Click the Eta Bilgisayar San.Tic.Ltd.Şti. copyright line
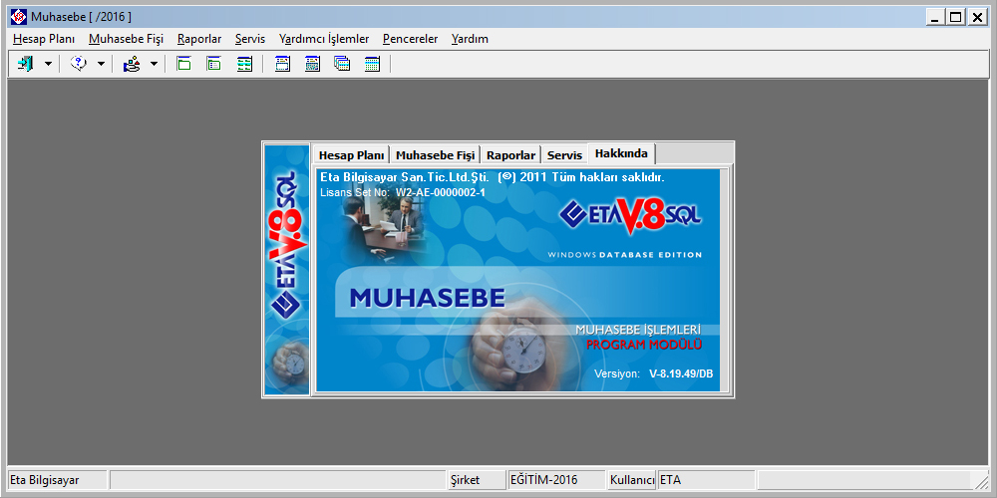The width and height of the screenshot is (997, 498). [x=493, y=178]
